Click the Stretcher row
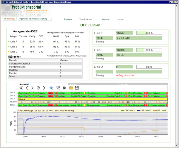Viewport: 179px width, 148px height. click(x=45, y=70)
